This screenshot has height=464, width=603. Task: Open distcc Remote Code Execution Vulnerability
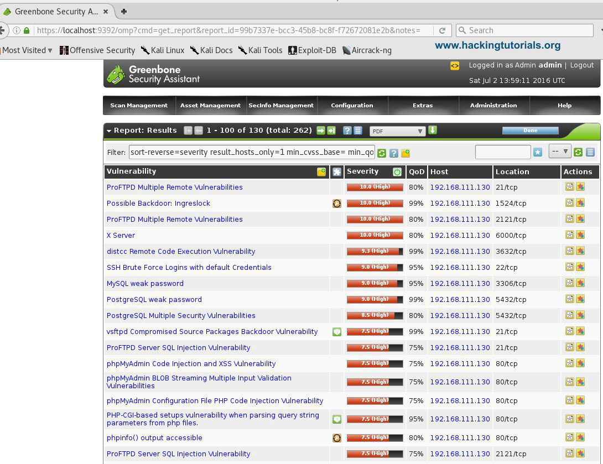(x=181, y=252)
